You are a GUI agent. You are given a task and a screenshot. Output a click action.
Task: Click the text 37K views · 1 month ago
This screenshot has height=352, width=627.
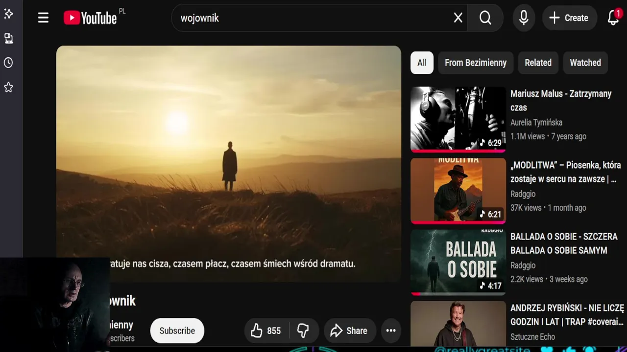(548, 208)
